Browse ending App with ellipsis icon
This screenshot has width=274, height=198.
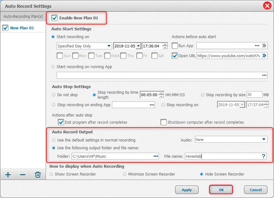click(x=152, y=105)
